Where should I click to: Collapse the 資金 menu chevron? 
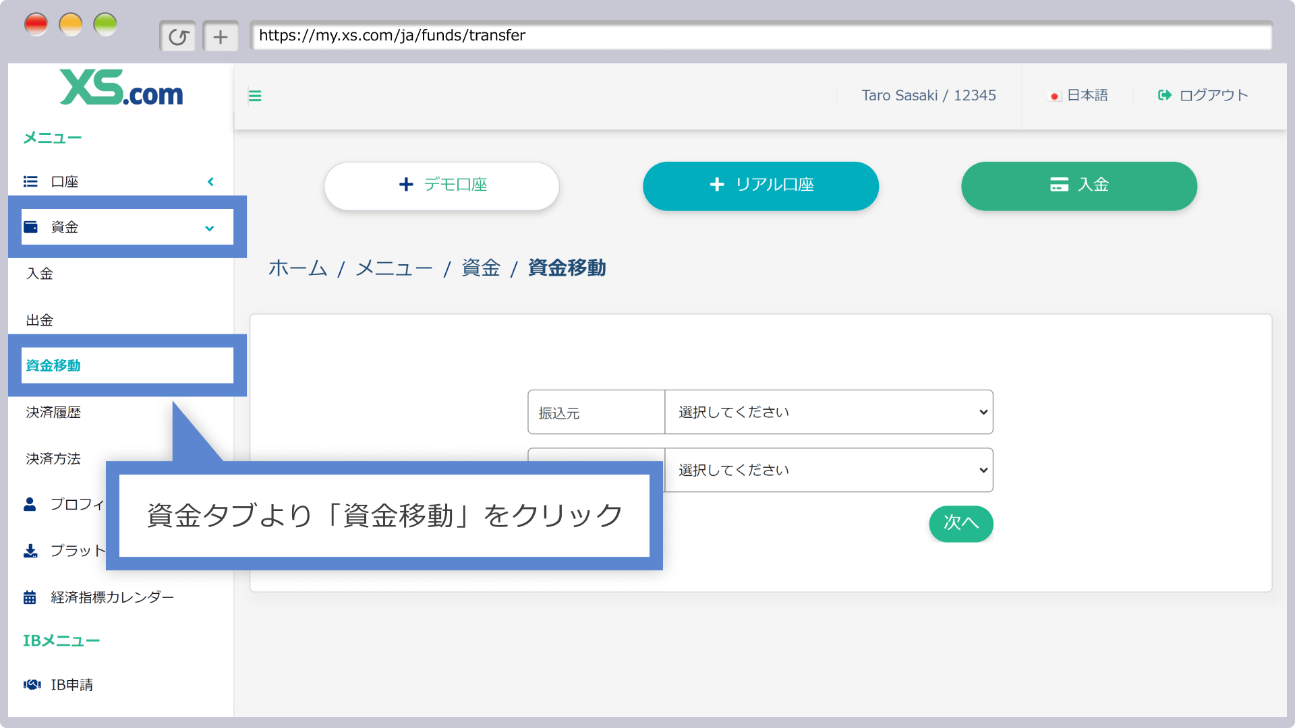point(210,228)
